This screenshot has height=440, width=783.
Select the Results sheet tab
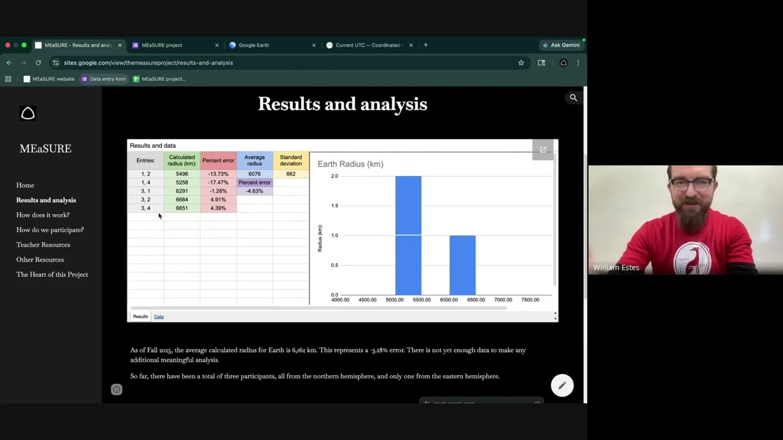tap(140, 317)
